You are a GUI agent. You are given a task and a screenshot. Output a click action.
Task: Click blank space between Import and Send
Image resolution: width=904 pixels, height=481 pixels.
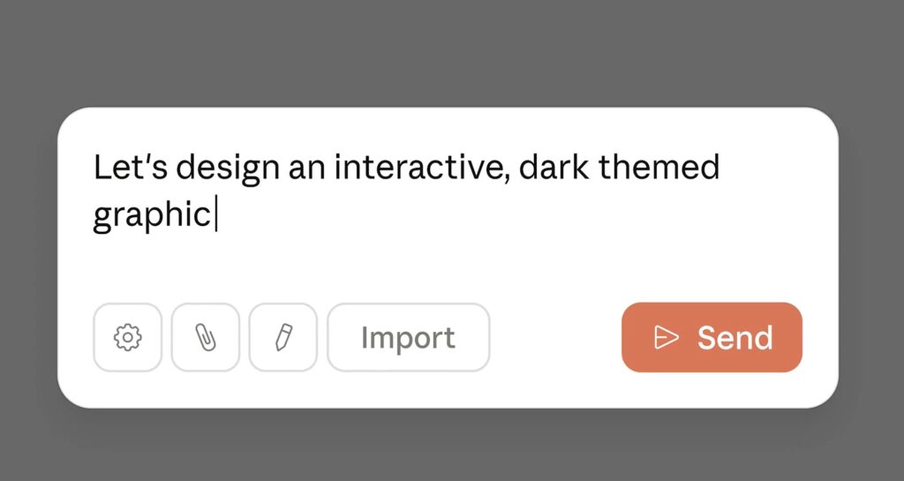click(x=556, y=337)
